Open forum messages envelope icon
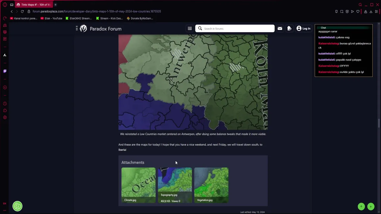Image resolution: width=381 pixels, height=214 pixels. (280, 29)
